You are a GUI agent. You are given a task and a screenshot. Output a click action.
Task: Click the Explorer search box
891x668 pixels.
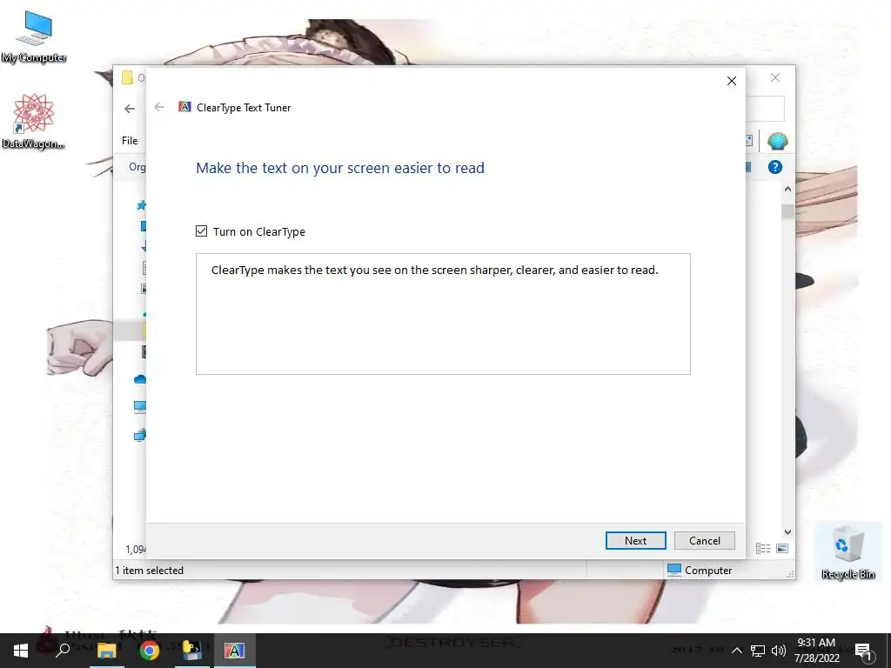(x=765, y=109)
